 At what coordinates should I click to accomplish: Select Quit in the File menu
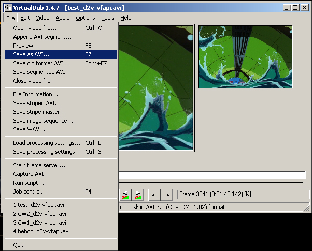[x=61, y=245]
